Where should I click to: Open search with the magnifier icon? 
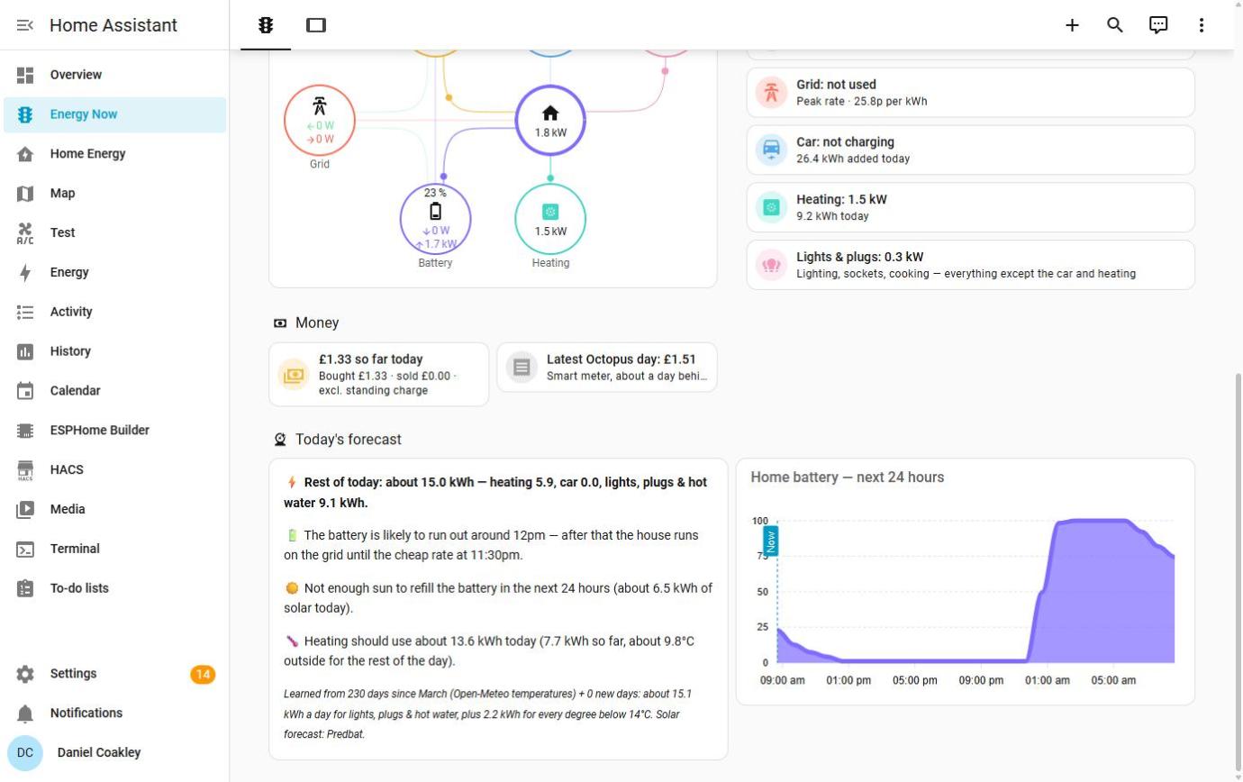coord(1115,25)
